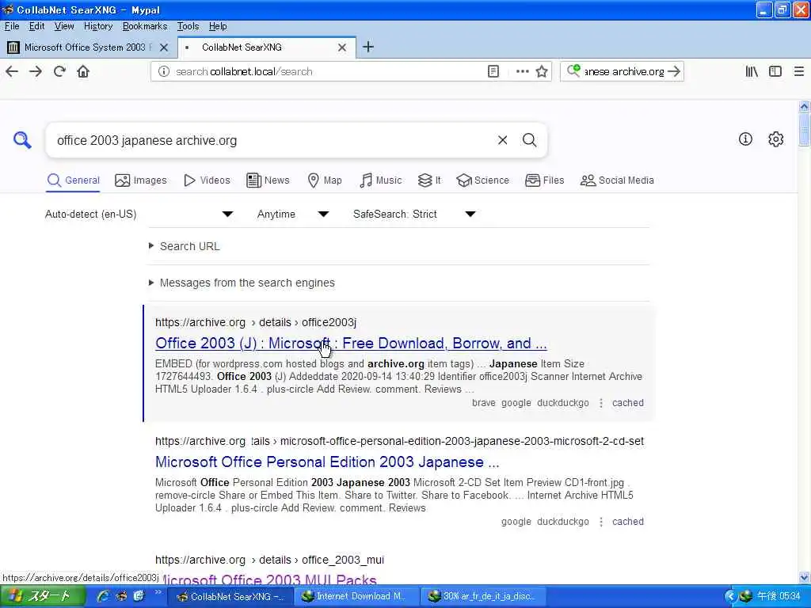811x608 pixels.
Task: Open the View menu
Action: 64,26
